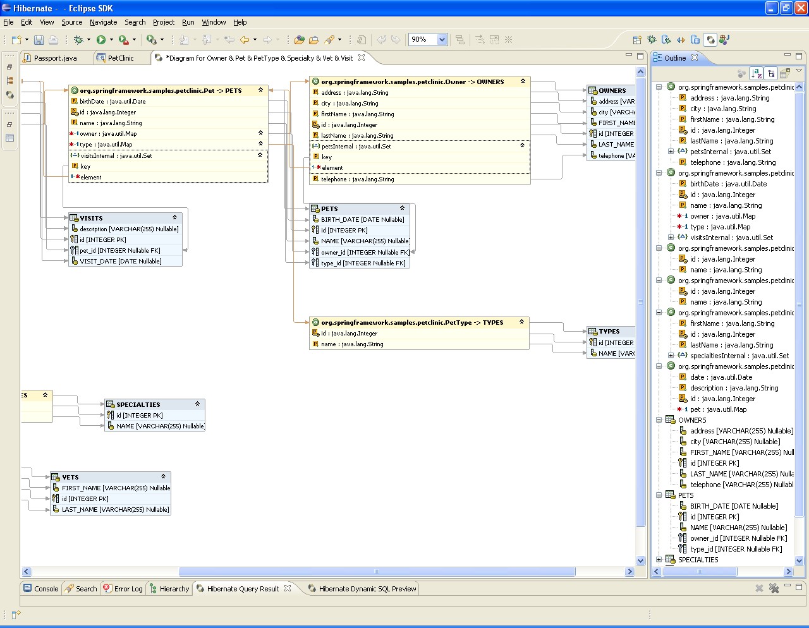Open the 90% zoom dropdown
This screenshot has width=809, height=628.
(442, 40)
